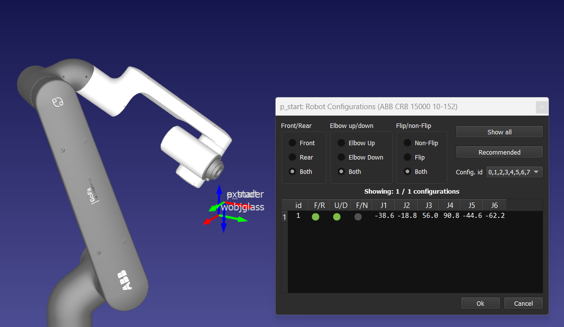
Task: Click the Cancel button
Action: (524, 303)
